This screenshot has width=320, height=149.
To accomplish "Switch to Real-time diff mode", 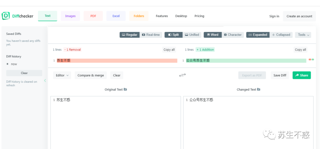I will [x=151, y=35].
